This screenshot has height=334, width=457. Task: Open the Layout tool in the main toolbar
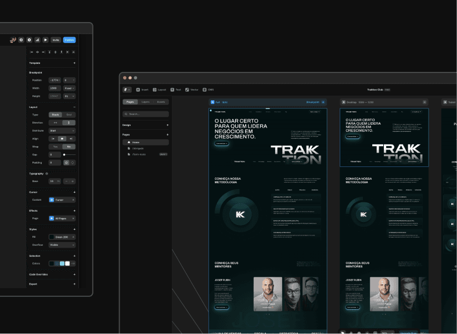160,90
